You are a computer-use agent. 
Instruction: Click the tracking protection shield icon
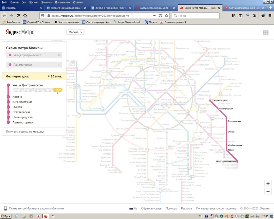pos(42,16)
